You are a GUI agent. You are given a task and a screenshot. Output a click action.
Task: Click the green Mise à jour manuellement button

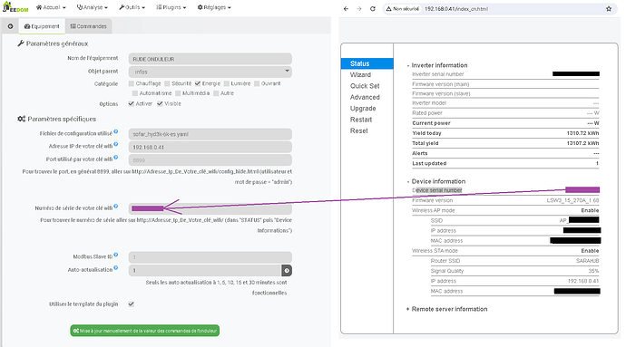click(145, 331)
